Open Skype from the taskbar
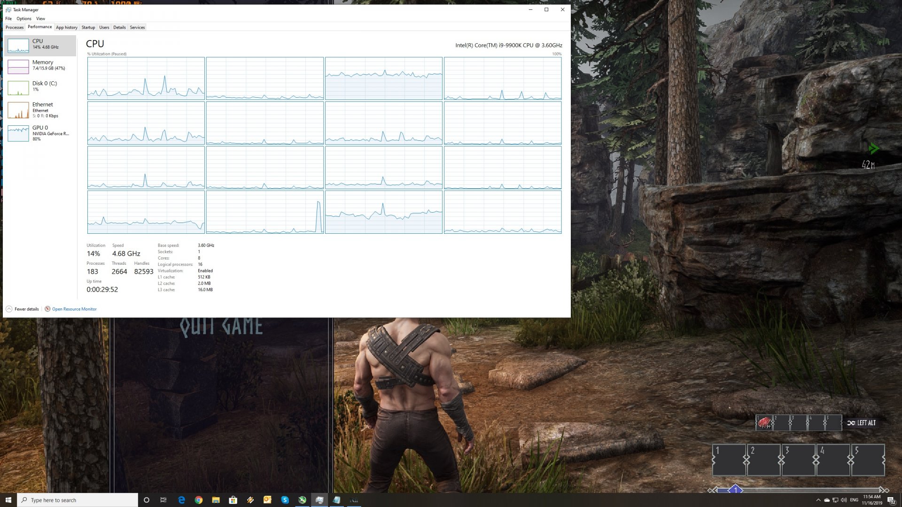The image size is (902, 507). click(285, 500)
